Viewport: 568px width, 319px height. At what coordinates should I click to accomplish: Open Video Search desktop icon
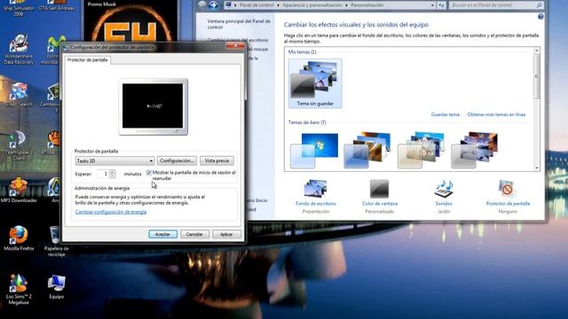click(x=19, y=95)
